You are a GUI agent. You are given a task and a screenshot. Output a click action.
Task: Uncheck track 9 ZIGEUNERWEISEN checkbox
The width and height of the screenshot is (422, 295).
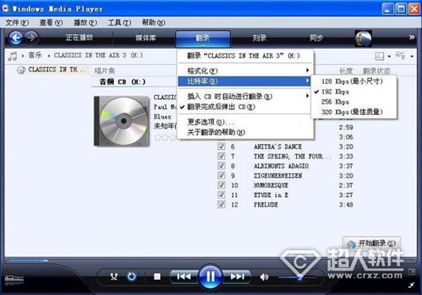tap(221, 175)
